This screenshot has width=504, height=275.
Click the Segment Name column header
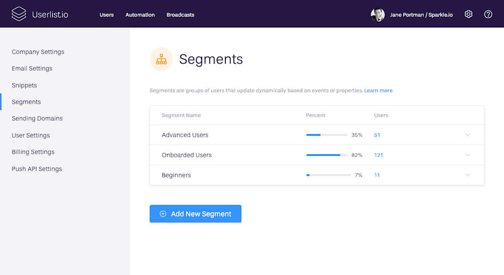pos(181,115)
